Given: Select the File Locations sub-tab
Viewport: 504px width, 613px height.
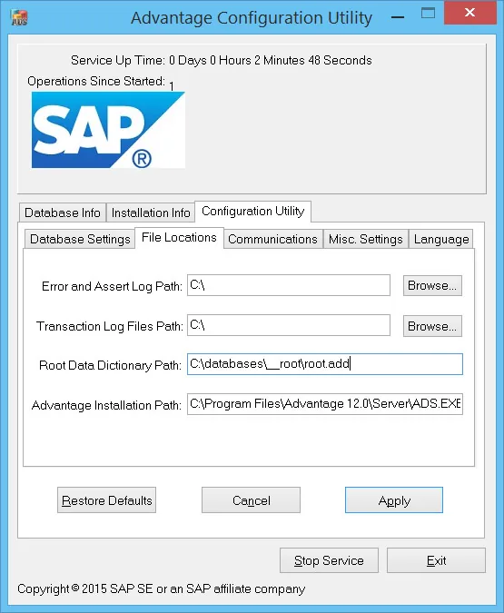Looking at the screenshot, I should click(179, 237).
